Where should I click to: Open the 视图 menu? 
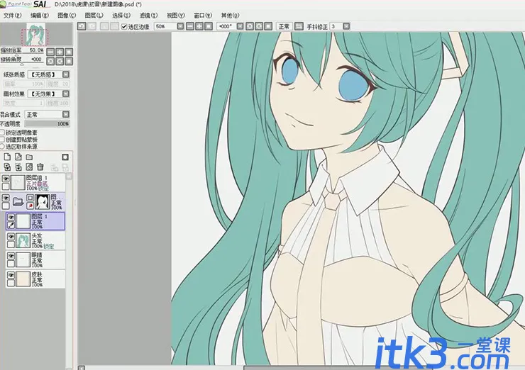click(175, 16)
